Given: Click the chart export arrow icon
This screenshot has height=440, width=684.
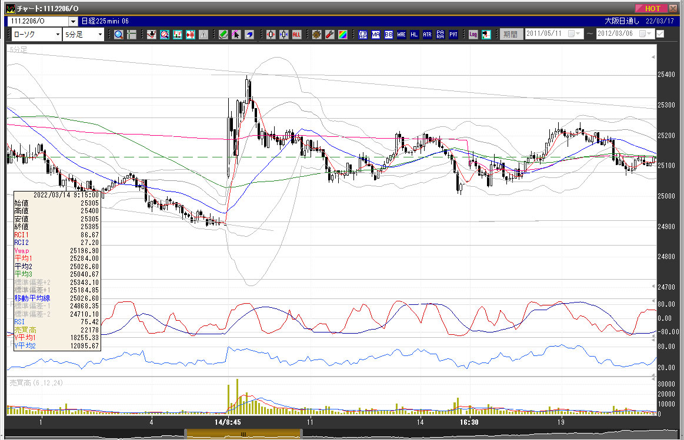Looking at the screenshot, I should point(486,35).
